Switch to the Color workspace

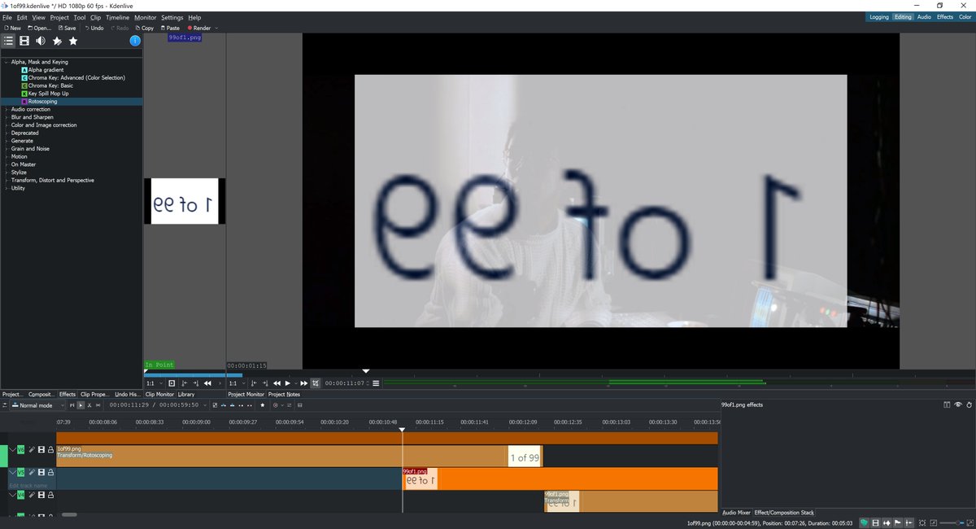[x=965, y=17]
